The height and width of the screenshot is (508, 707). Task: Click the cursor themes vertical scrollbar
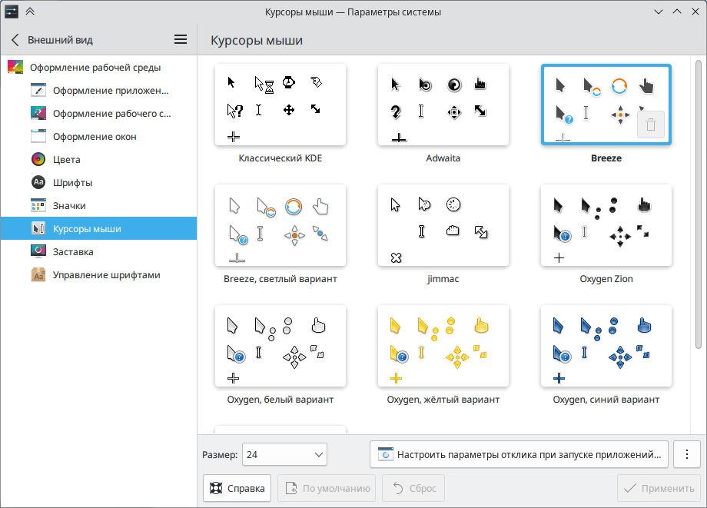698,204
